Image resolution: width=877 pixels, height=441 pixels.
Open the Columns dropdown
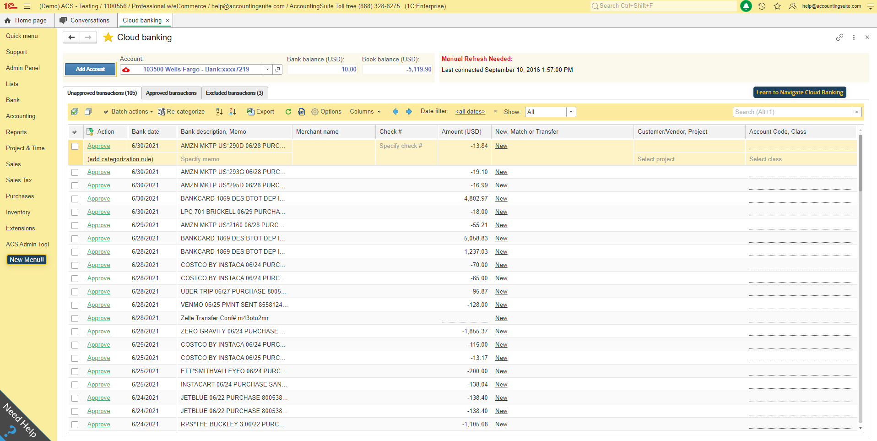[x=365, y=112]
